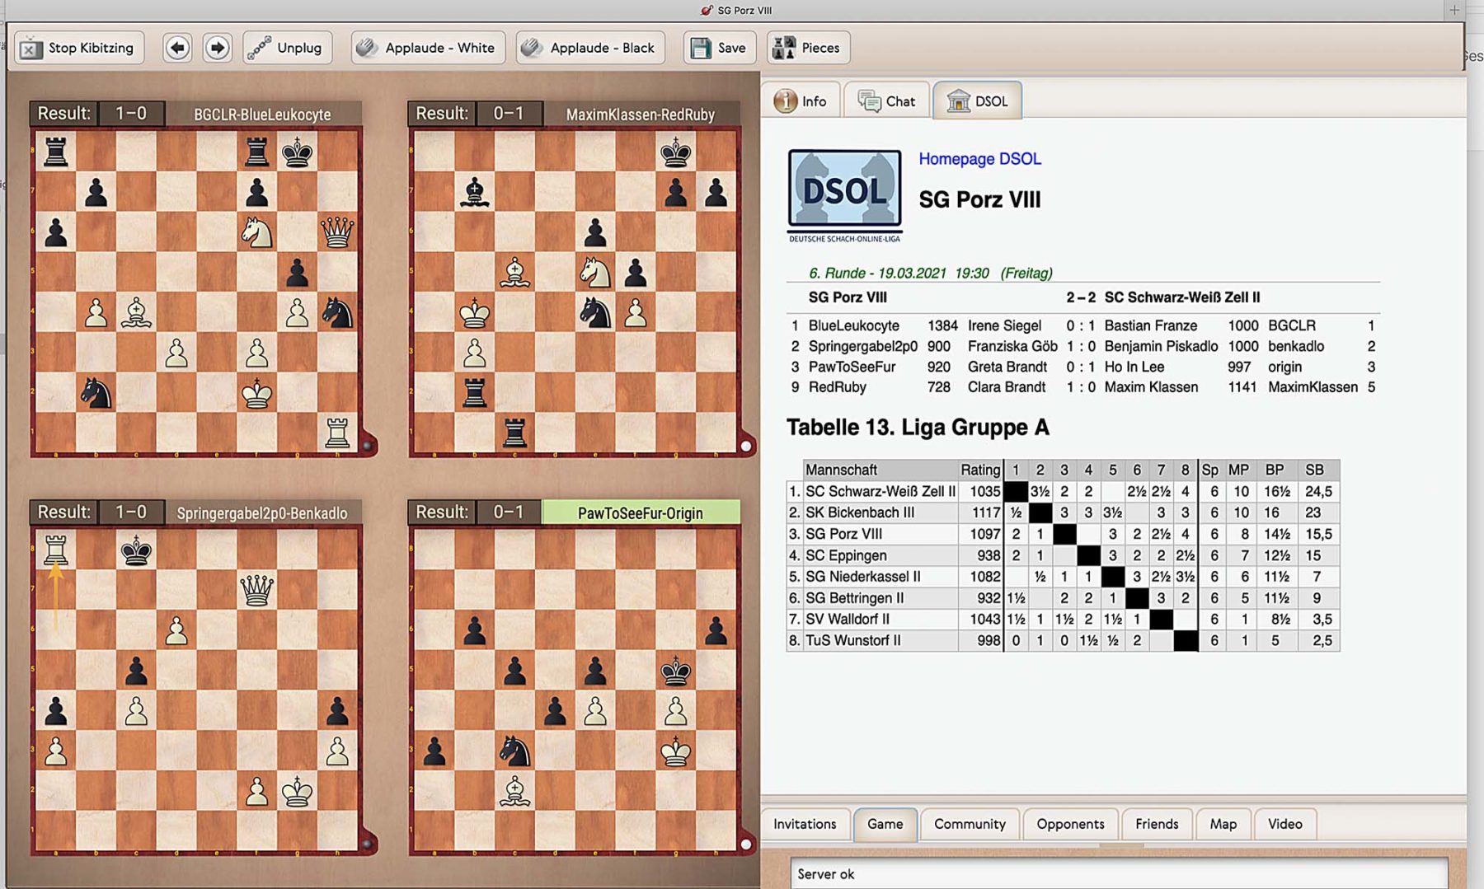Applaud the White player
The image size is (1484, 889).
tap(426, 48)
